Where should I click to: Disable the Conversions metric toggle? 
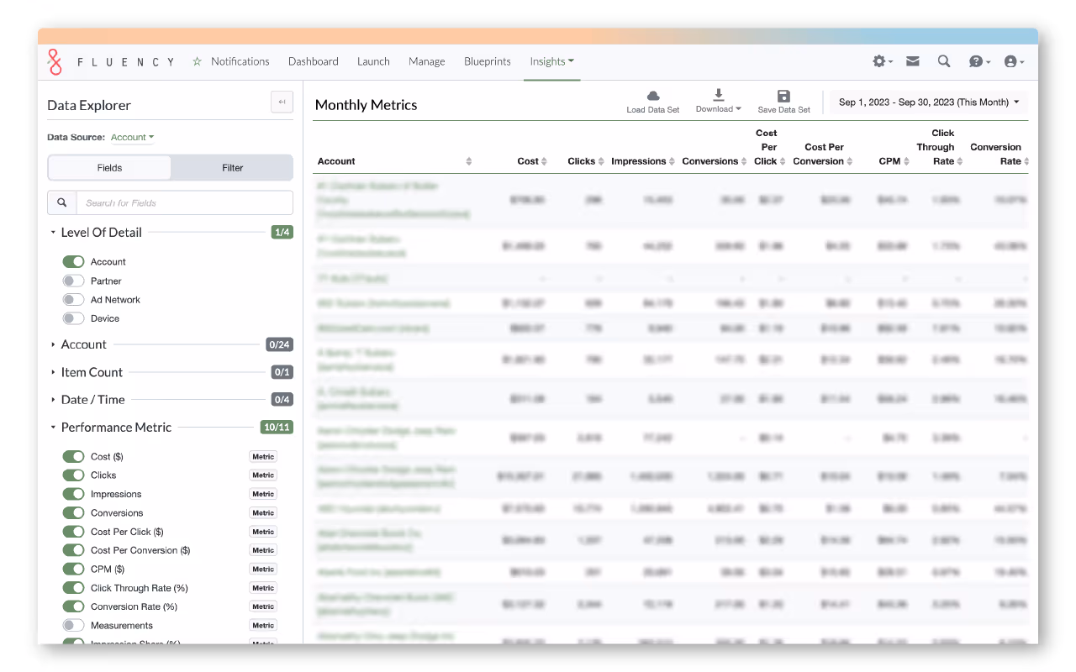pos(74,512)
